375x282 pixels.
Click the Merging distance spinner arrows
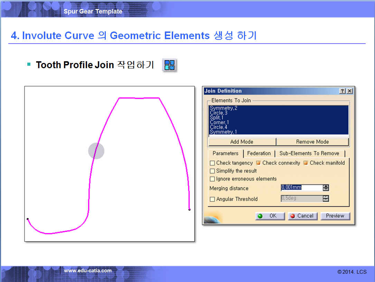(x=326, y=188)
